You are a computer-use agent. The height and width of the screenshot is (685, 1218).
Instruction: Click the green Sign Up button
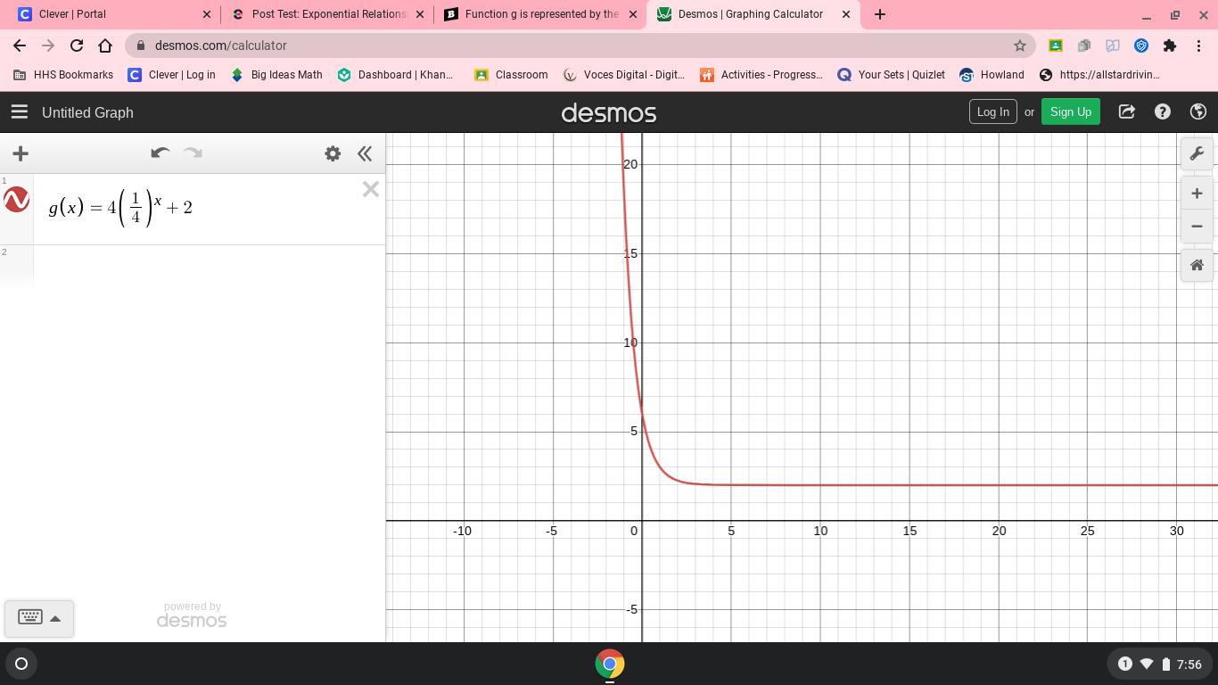click(1070, 111)
